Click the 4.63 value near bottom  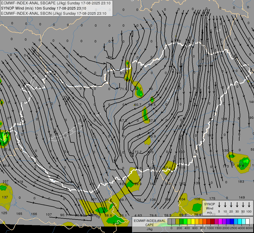click(138, 215)
